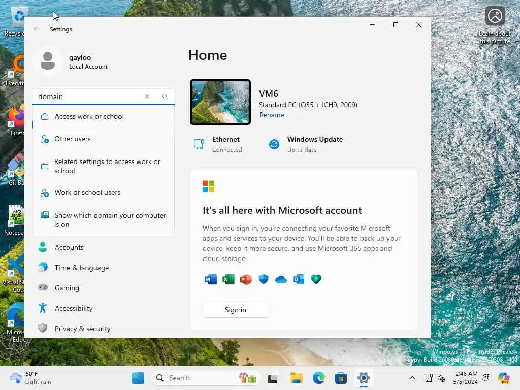Show hidden system tray icons
Image resolution: width=520 pixels, height=390 pixels.
(x=412, y=378)
